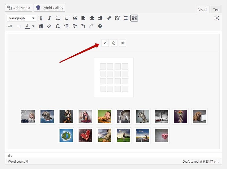The image size is (227, 169).
Task: Click Paste as text icon
Action: pos(41,26)
